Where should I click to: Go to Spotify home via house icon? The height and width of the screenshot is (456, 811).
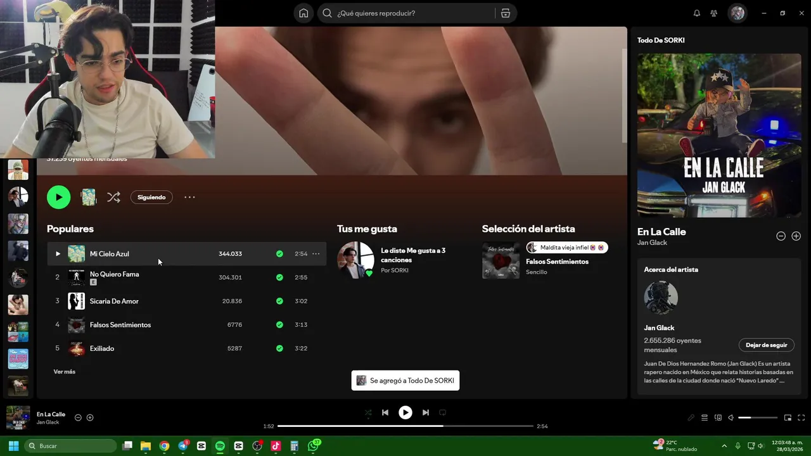[303, 13]
